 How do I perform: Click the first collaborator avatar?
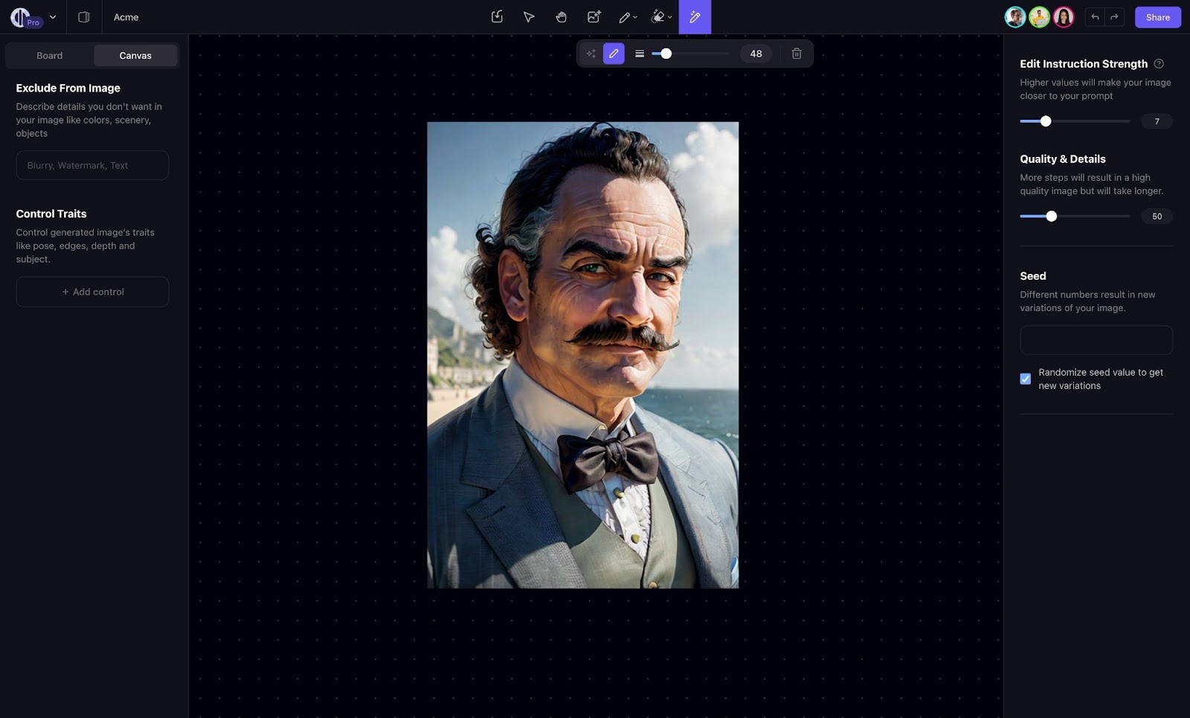click(x=1015, y=17)
